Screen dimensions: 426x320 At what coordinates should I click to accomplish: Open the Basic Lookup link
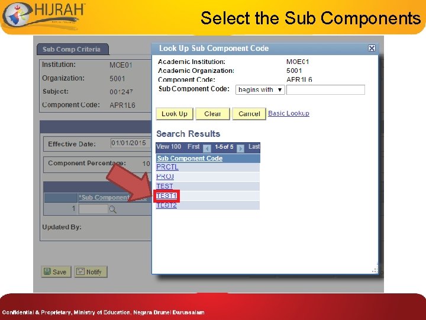pyautogui.click(x=289, y=113)
